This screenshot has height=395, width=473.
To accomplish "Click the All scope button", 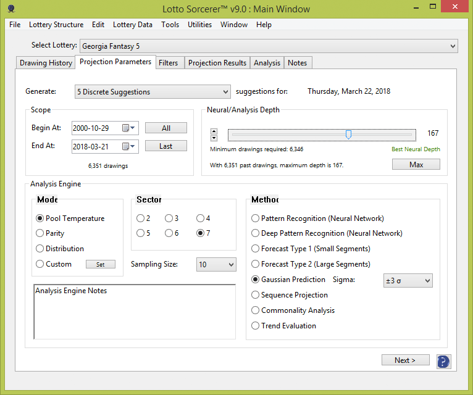I will [x=166, y=128].
